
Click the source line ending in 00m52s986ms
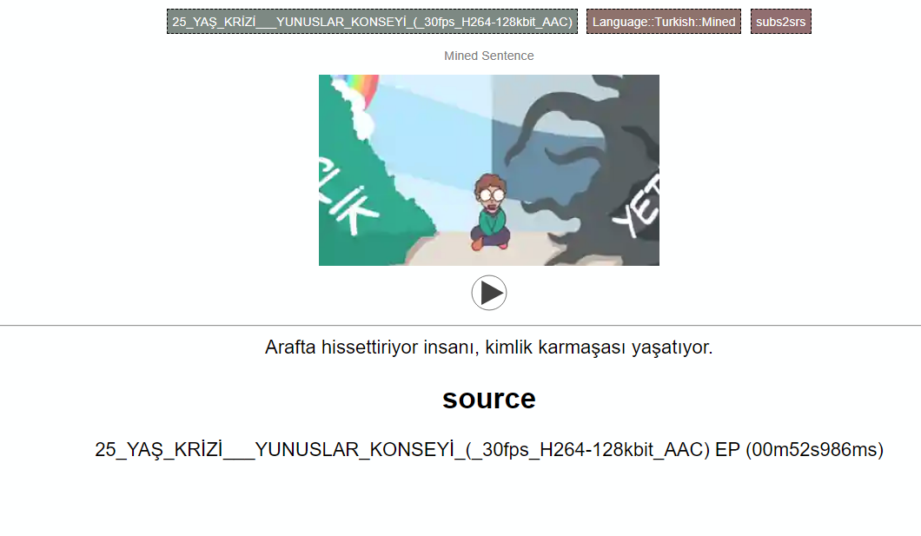(x=488, y=450)
